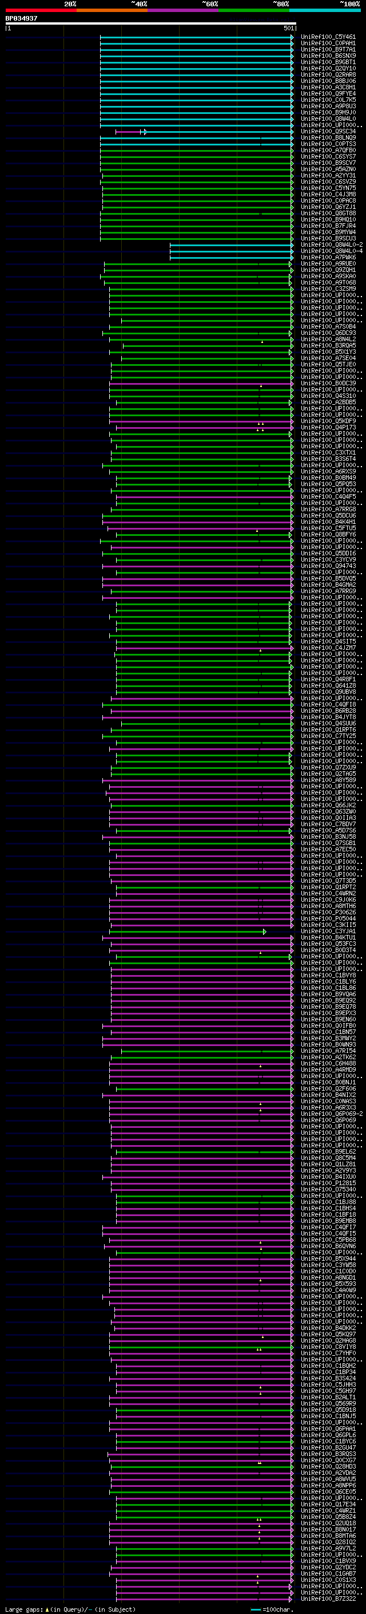366x1614 pixels.
Task: Open hit UniRef100_Q17E34
Action: tap(328, 1504)
